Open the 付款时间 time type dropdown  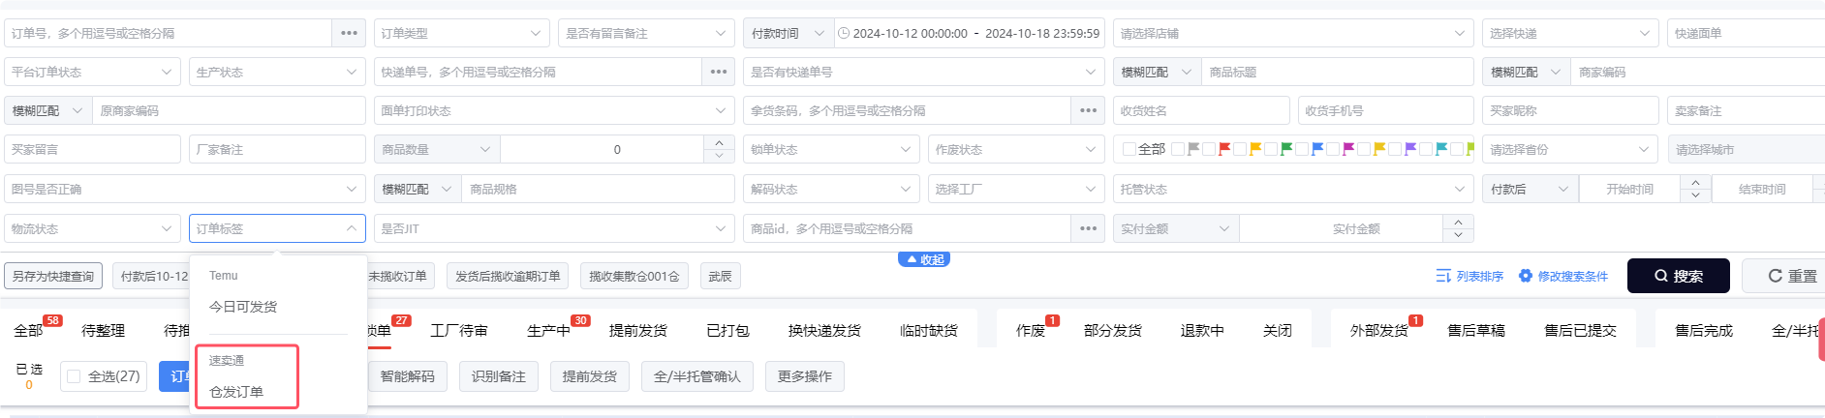788,33
